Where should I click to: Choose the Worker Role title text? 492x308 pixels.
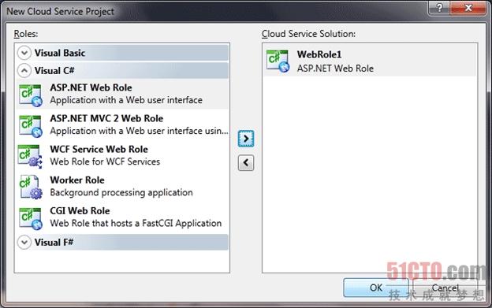point(77,180)
